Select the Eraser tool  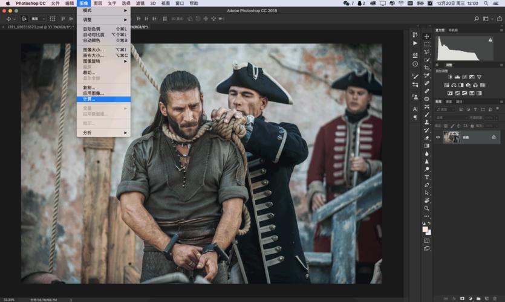[x=427, y=138]
